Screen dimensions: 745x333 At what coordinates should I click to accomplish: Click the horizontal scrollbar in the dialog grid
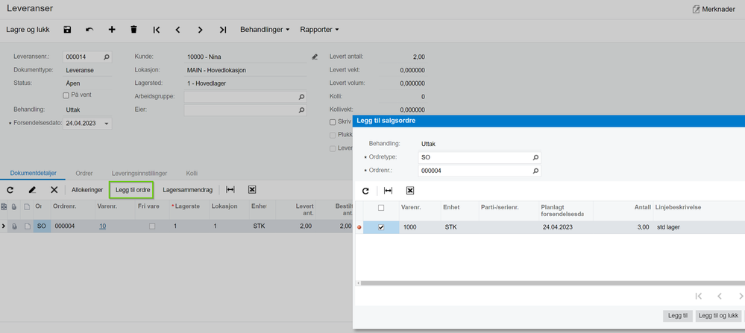552,283
